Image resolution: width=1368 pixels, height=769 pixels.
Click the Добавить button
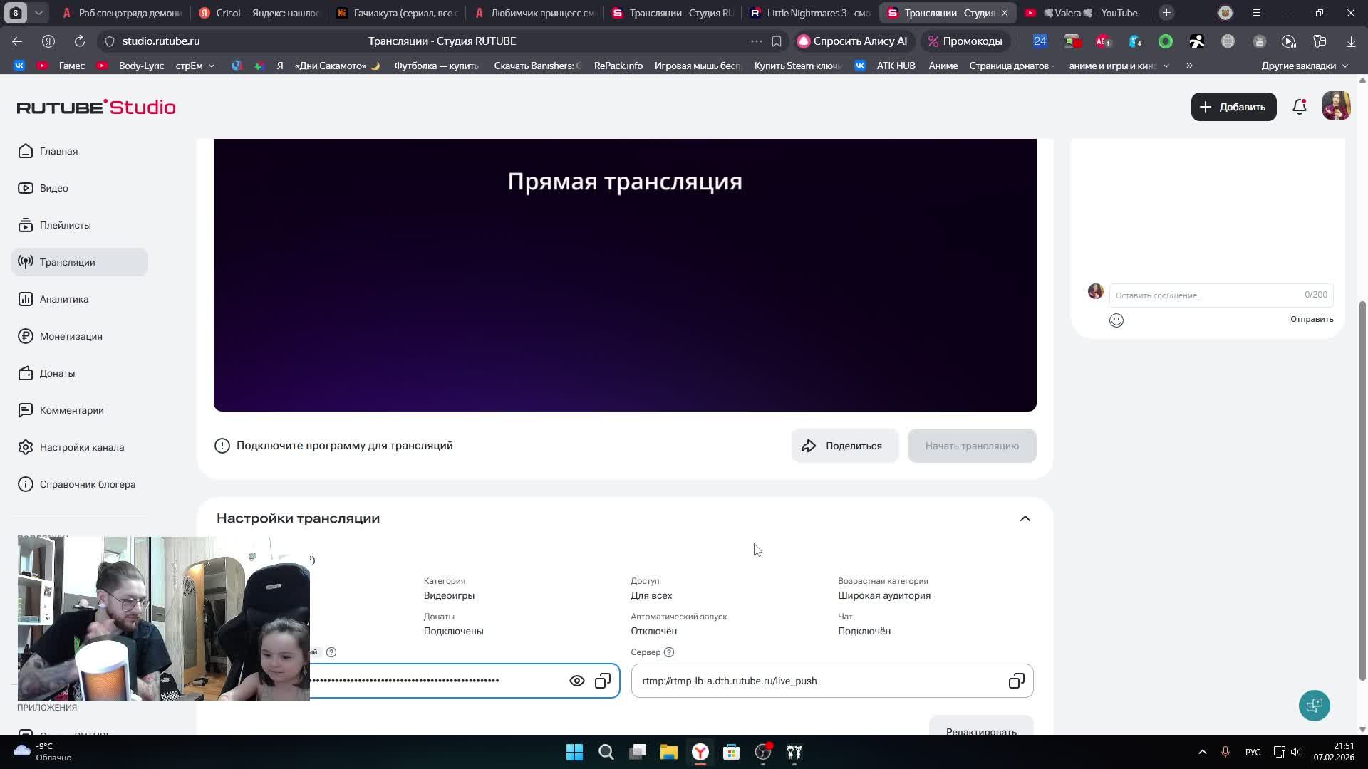click(x=1233, y=107)
